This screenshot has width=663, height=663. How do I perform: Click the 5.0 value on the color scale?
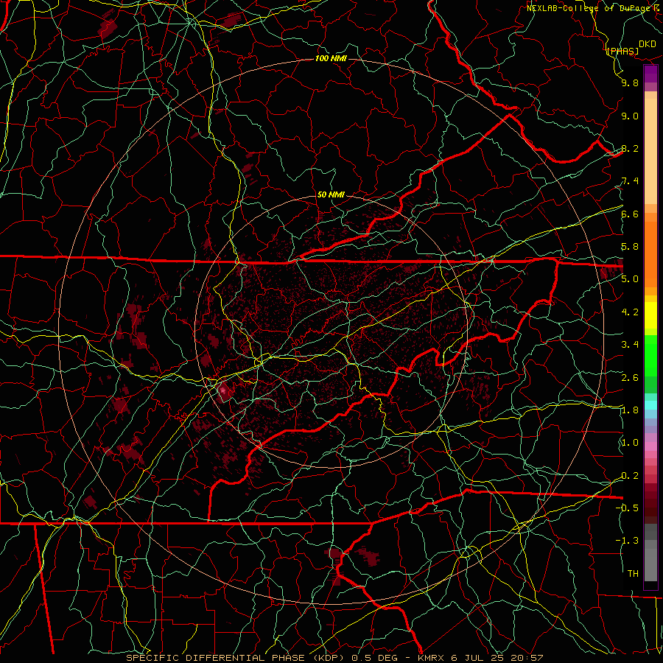pyautogui.click(x=630, y=279)
